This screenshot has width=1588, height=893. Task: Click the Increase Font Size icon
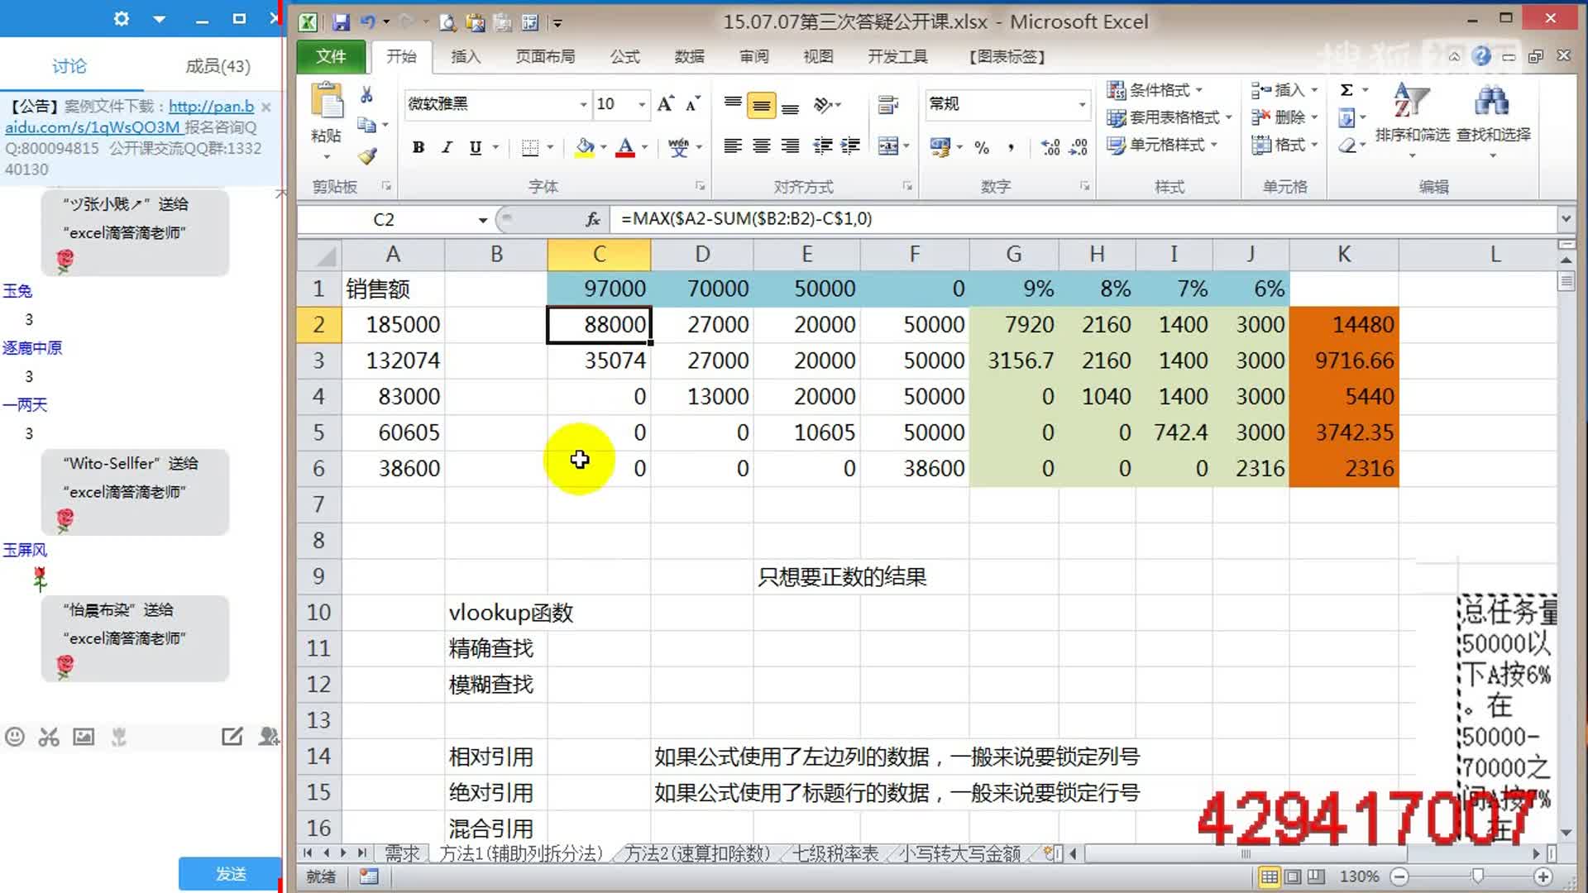[665, 103]
